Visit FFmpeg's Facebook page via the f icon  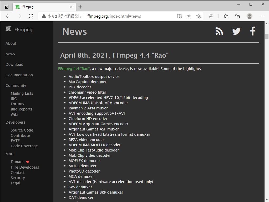pos(252,31)
